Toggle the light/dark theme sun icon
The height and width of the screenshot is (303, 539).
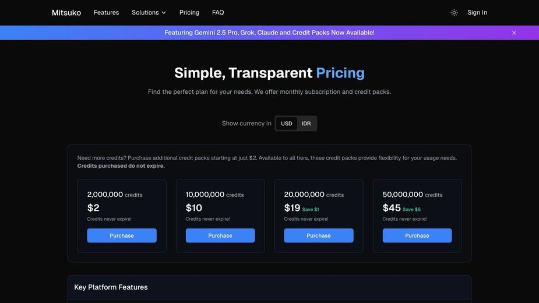454,13
